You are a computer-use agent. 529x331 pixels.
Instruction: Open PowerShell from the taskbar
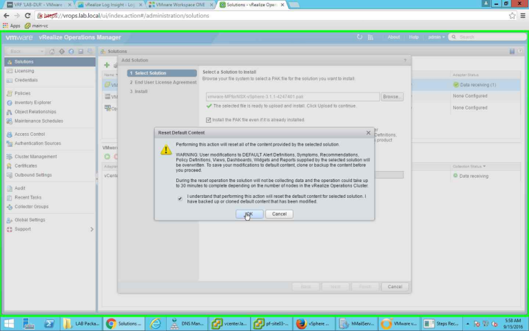(49, 323)
